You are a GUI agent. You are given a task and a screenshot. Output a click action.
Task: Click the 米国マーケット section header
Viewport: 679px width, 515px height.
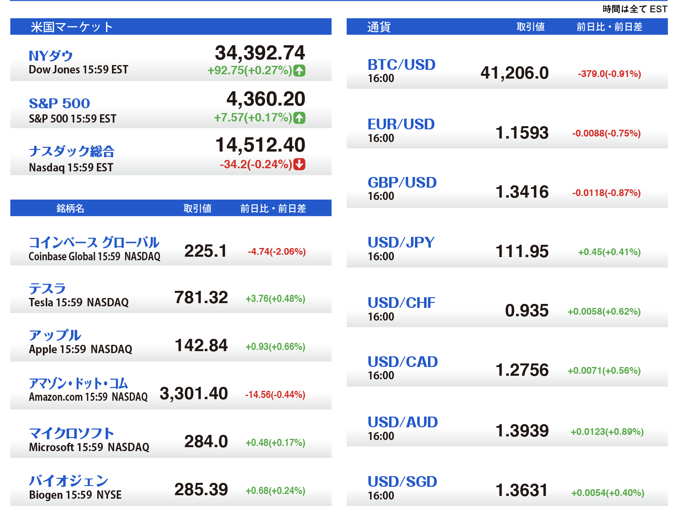point(72,27)
